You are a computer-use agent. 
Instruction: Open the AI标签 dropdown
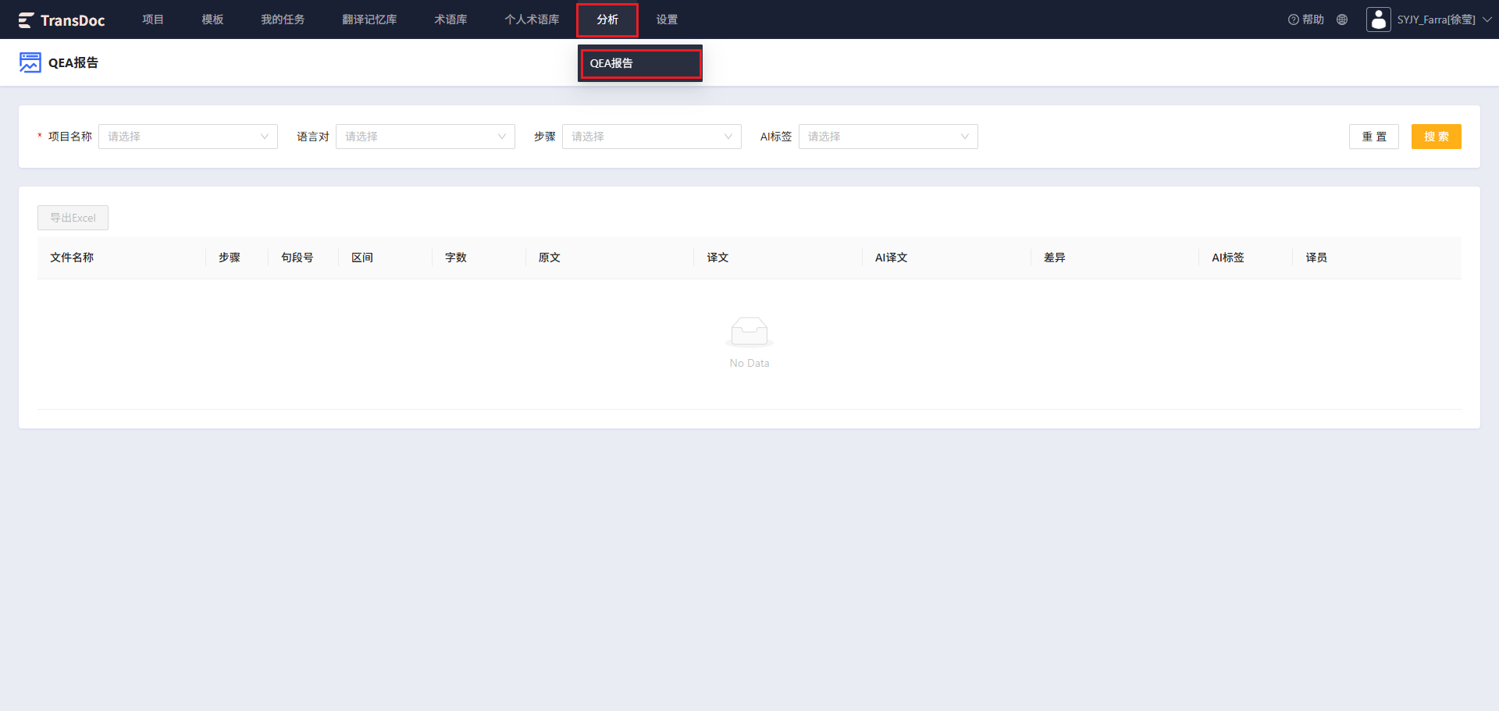(888, 137)
